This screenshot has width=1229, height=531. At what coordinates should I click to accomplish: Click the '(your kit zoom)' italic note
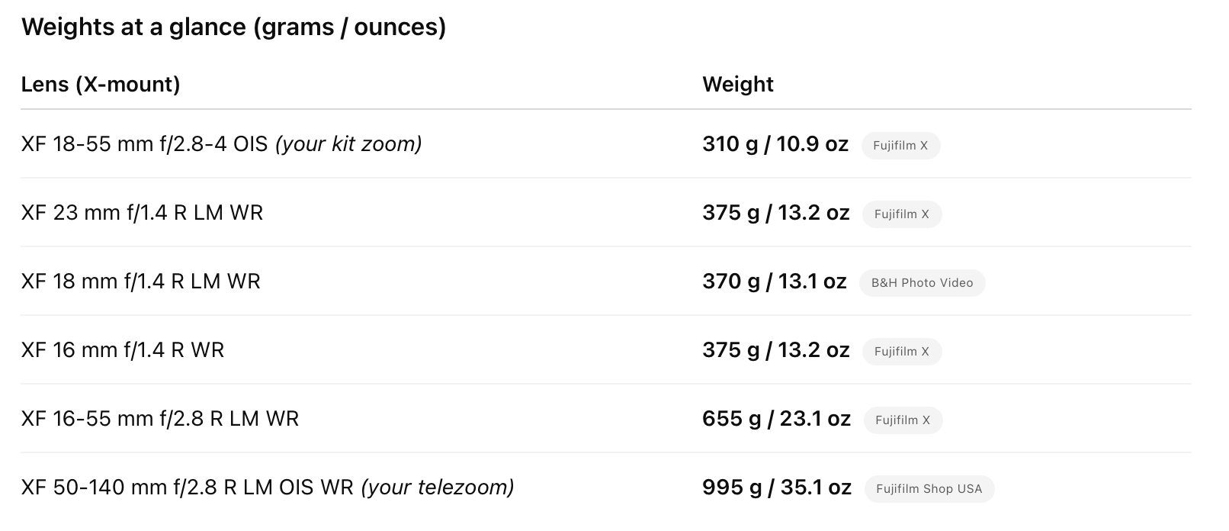[x=348, y=144]
